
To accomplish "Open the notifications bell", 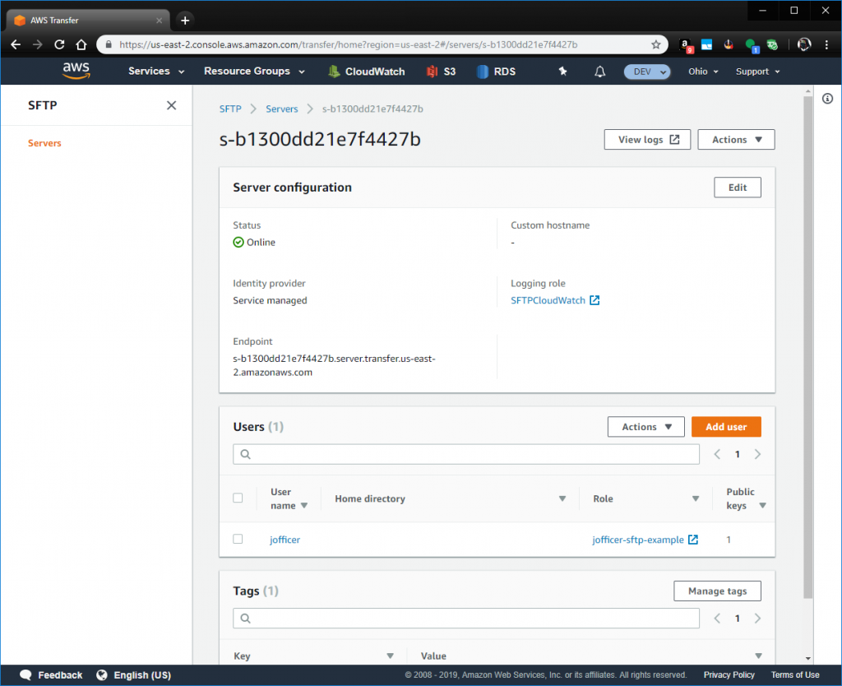I will point(599,72).
